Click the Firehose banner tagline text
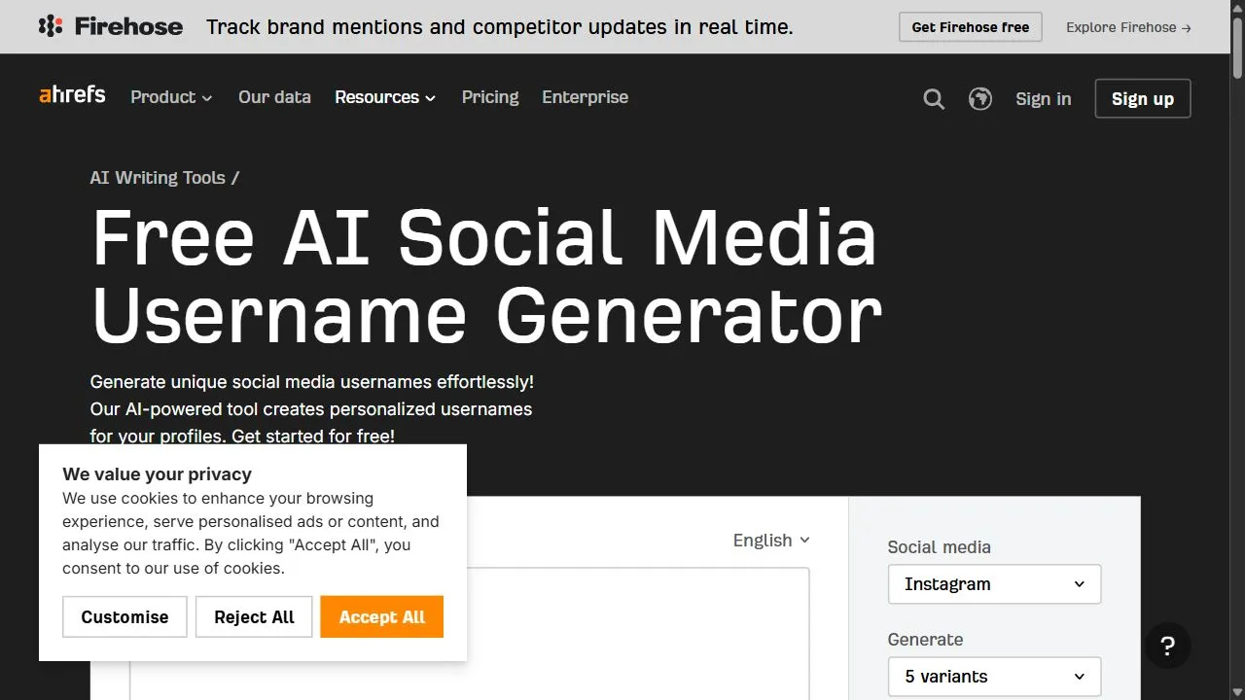This screenshot has height=700, width=1245. [x=500, y=27]
